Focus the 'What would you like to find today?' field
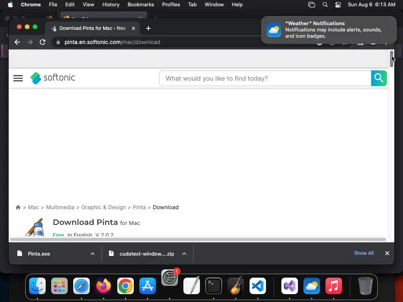Image resolution: width=403 pixels, height=302 pixels. (x=265, y=78)
